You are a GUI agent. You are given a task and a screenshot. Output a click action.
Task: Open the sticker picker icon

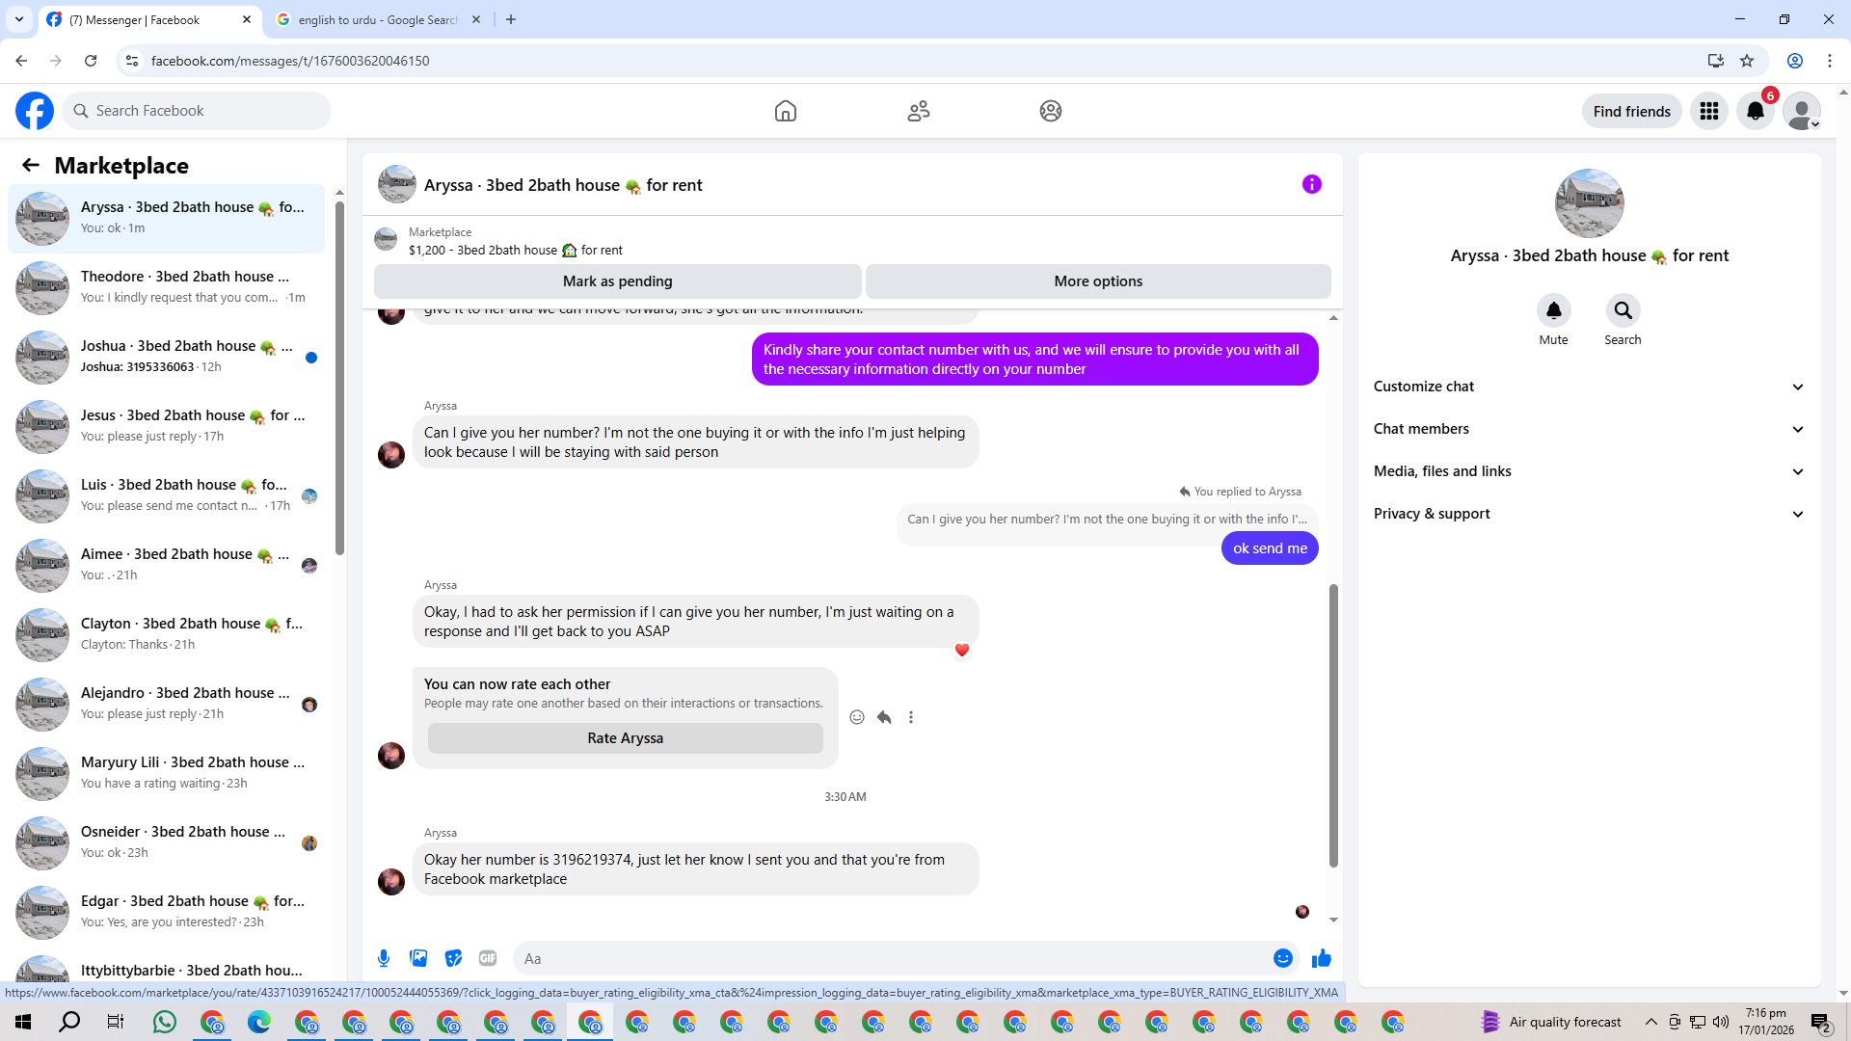(x=453, y=958)
